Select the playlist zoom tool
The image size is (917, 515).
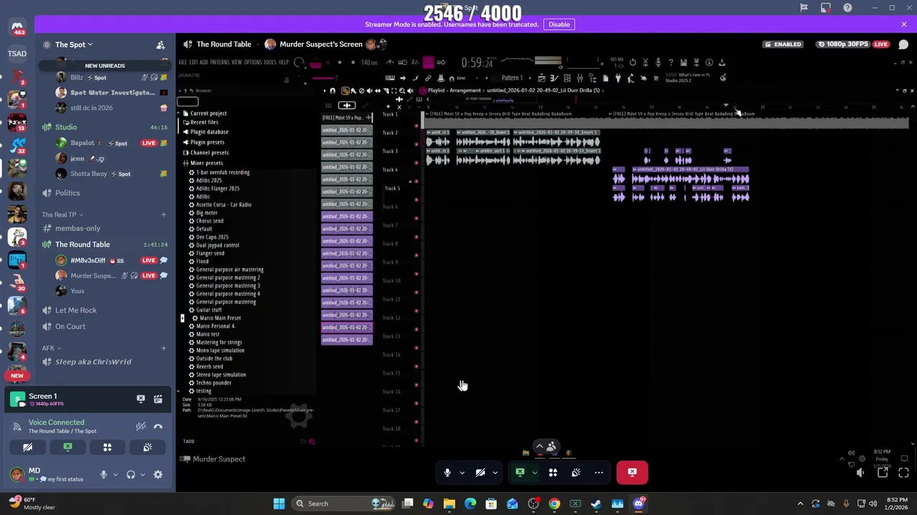point(401,91)
